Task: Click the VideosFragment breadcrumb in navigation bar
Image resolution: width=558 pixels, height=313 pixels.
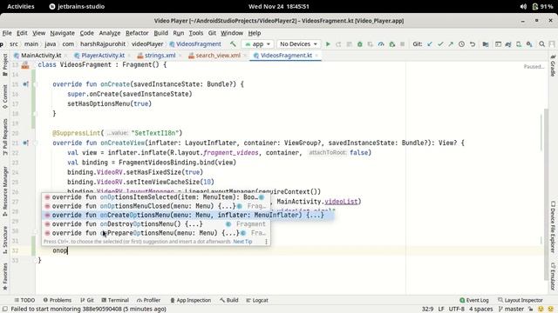Action: pos(195,44)
